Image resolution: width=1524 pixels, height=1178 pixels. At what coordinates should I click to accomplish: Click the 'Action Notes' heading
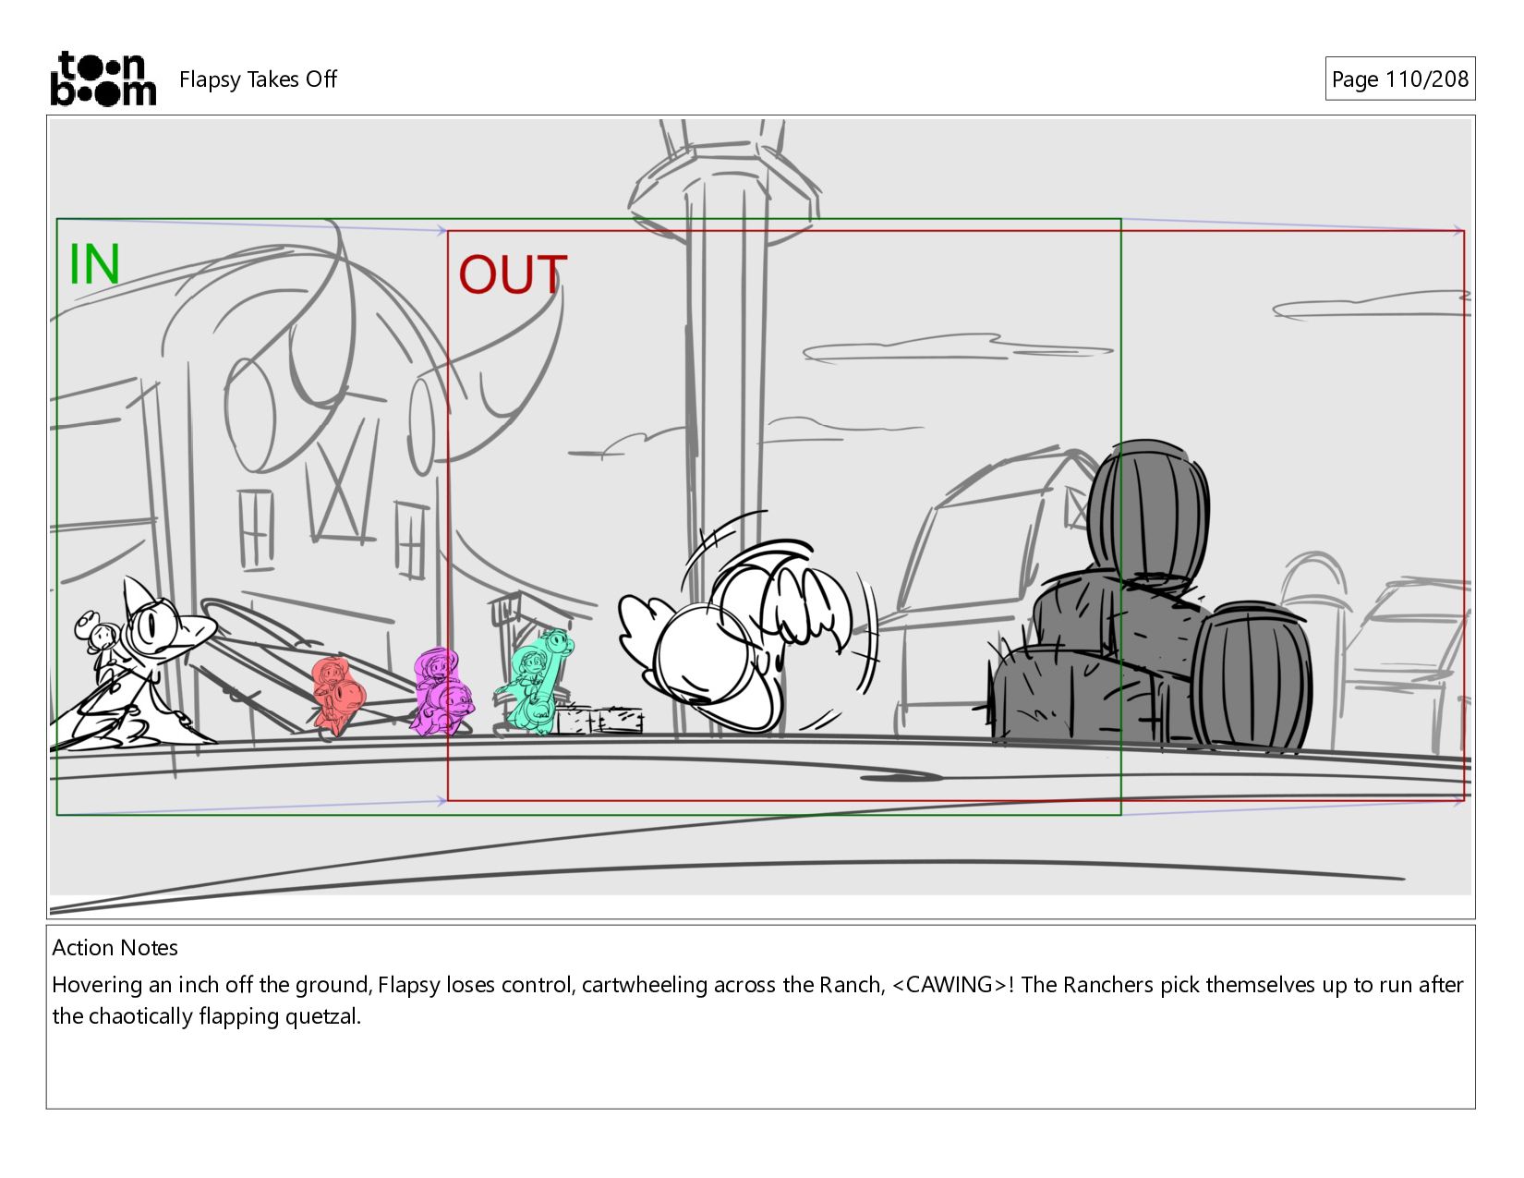pyautogui.click(x=115, y=948)
